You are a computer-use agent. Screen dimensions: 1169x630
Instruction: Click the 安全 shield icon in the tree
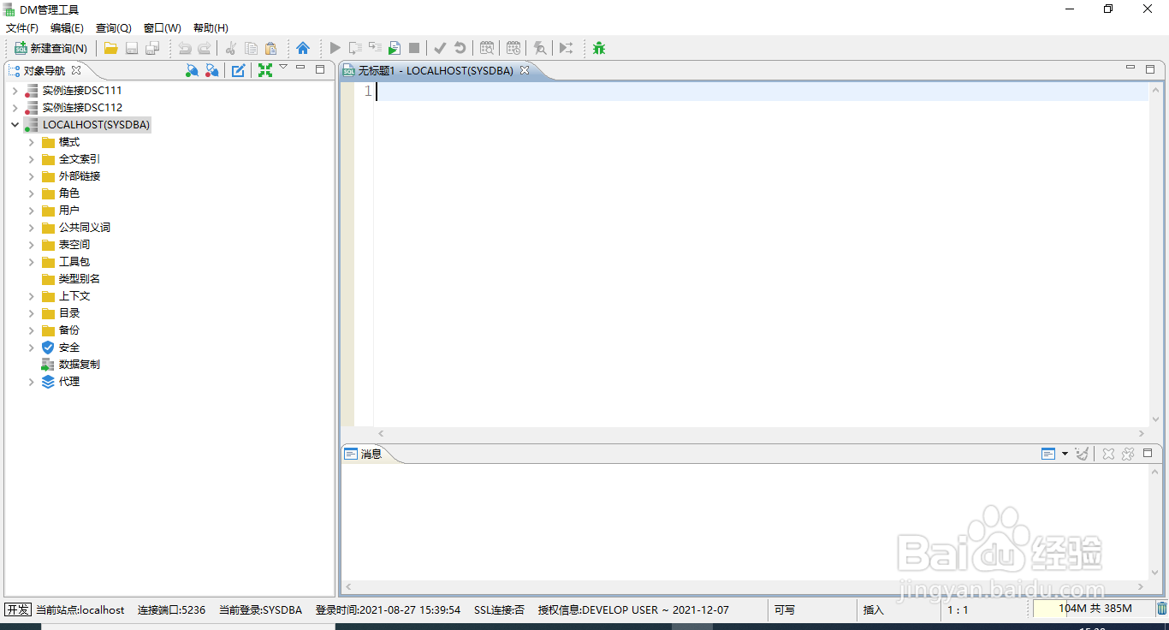pyautogui.click(x=48, y=347)
